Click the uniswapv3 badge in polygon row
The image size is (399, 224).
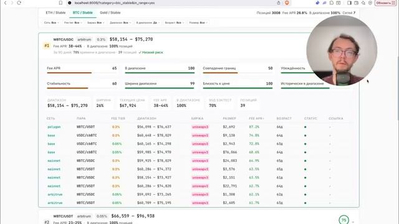[x=200, y=127]
